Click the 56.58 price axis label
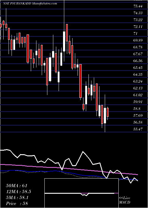 click(x=138, y=122)
